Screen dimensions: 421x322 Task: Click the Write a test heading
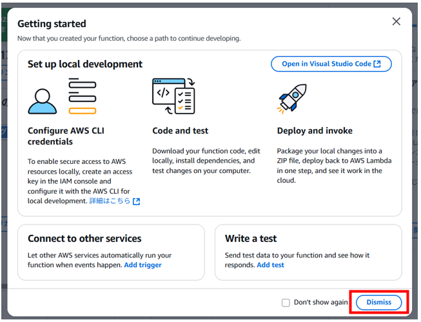[251, 239]
